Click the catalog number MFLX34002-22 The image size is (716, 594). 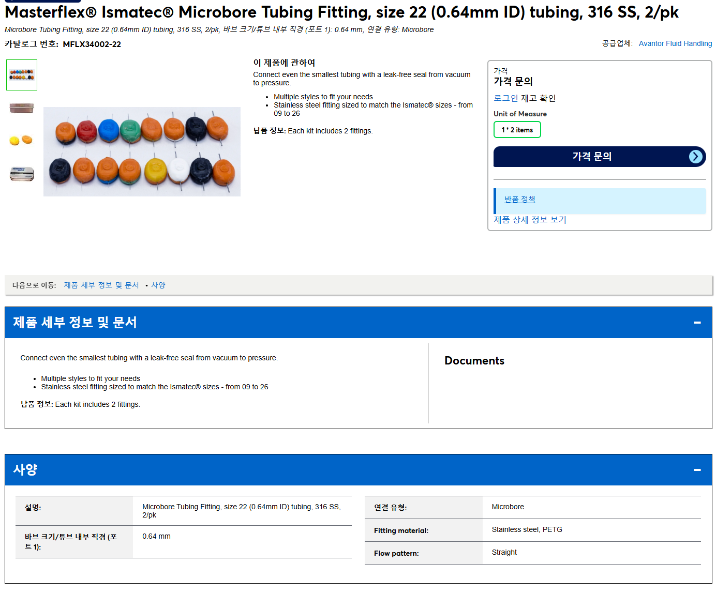click(92, 44)
